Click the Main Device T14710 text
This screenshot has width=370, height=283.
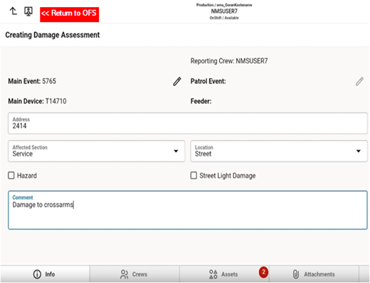pos(37,101)
